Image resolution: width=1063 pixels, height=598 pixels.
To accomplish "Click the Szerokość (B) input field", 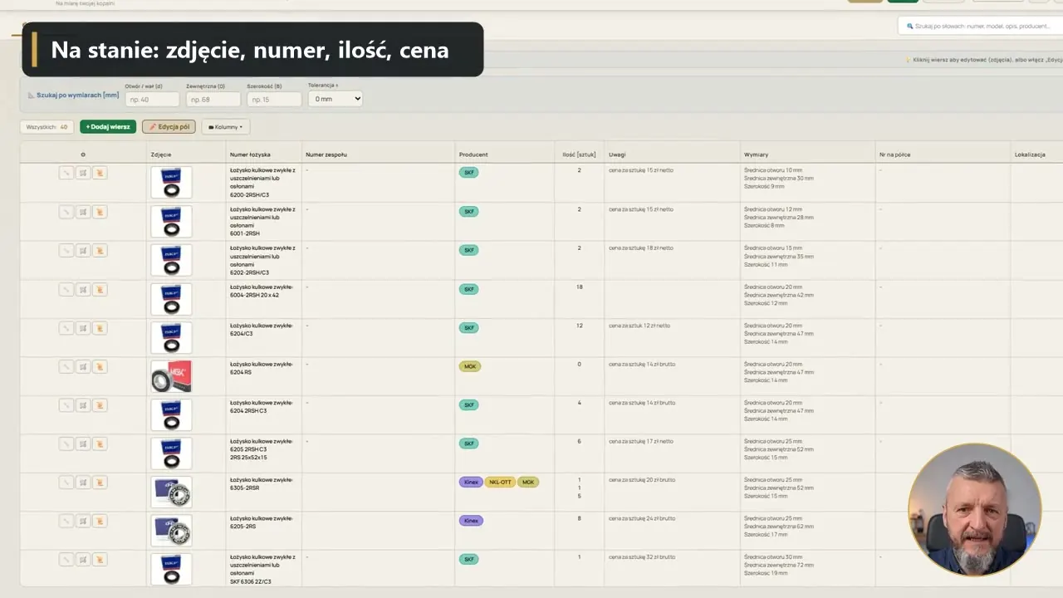I will [x=274, y=99].
